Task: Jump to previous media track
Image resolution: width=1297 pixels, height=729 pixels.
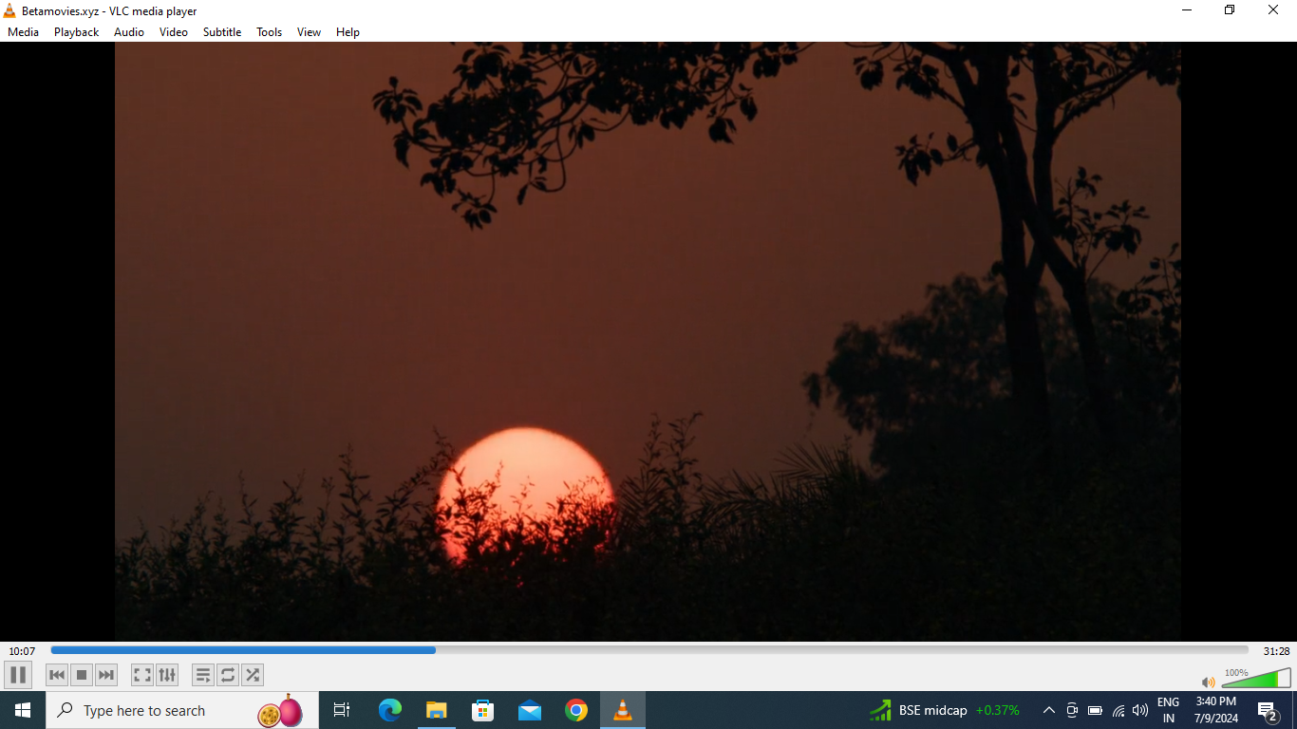Action: coord(57,675)
